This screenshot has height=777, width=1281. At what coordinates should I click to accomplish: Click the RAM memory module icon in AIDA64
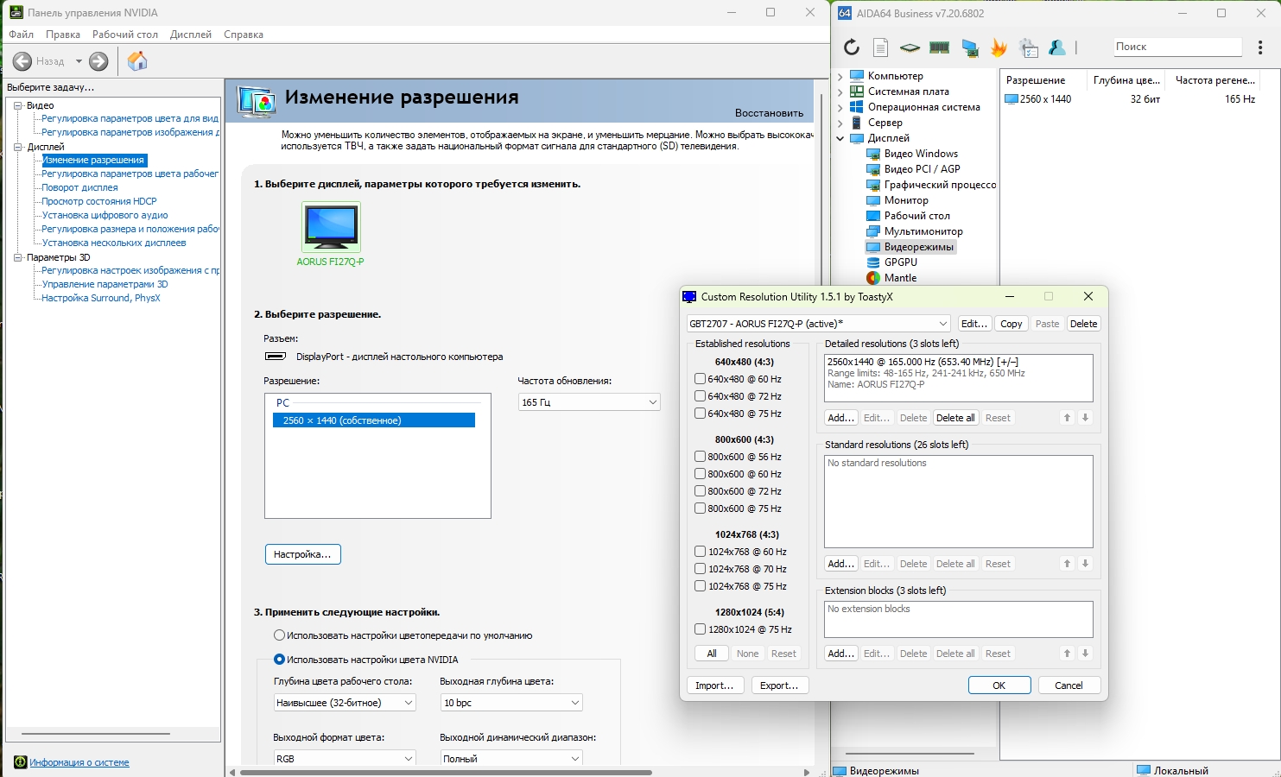(939, 47)
